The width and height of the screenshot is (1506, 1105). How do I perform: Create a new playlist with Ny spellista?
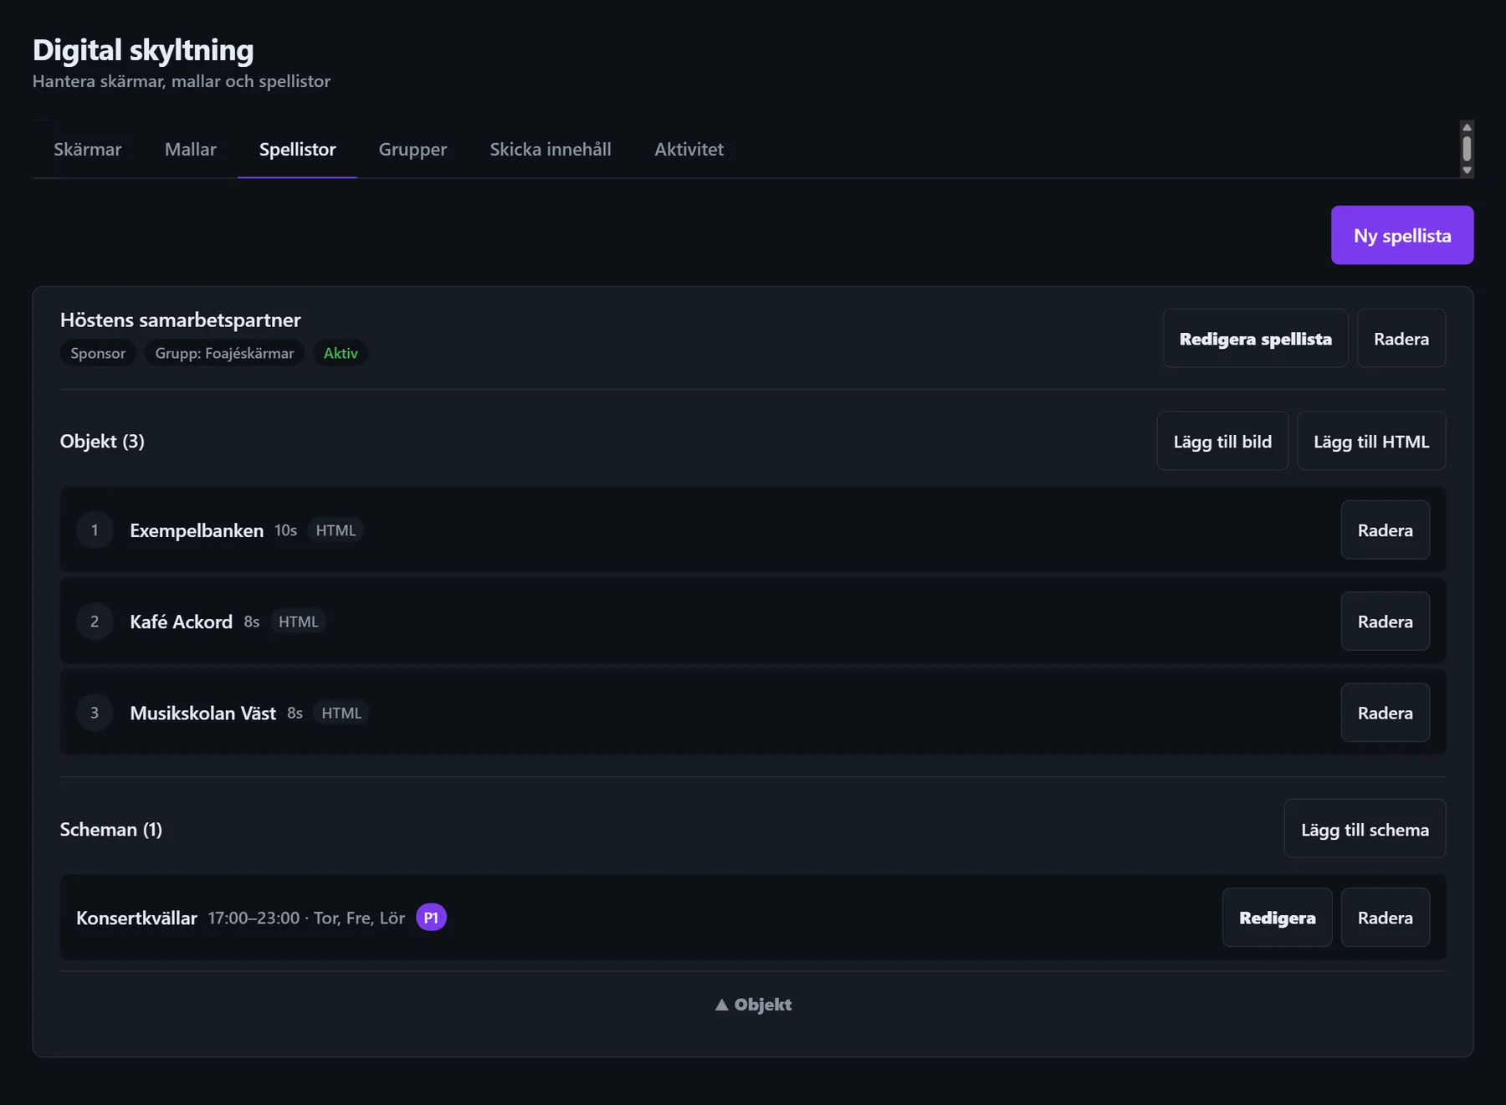(x=1402, y=235)
